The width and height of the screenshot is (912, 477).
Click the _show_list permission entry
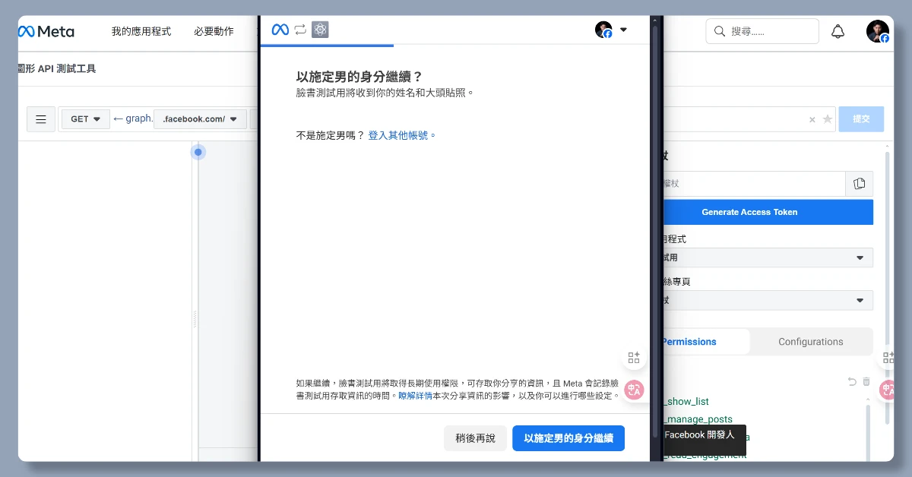(686, 401)
